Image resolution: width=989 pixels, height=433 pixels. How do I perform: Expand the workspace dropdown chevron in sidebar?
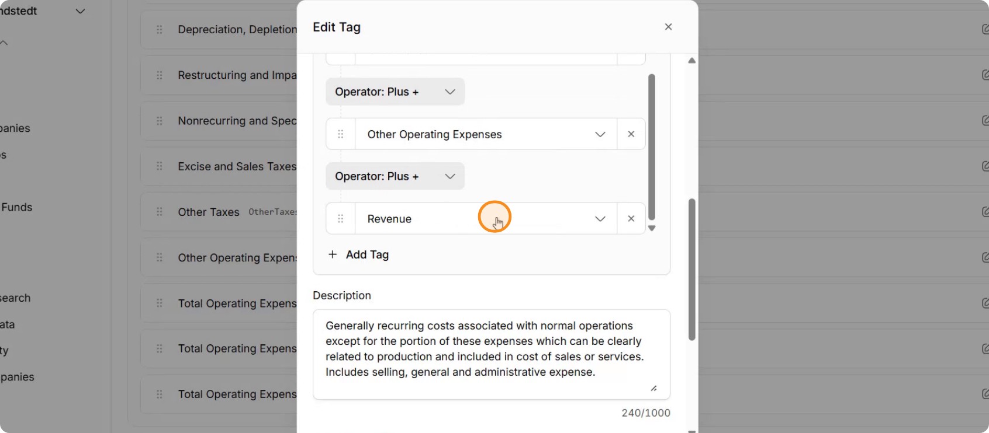[x=81, y=11]
